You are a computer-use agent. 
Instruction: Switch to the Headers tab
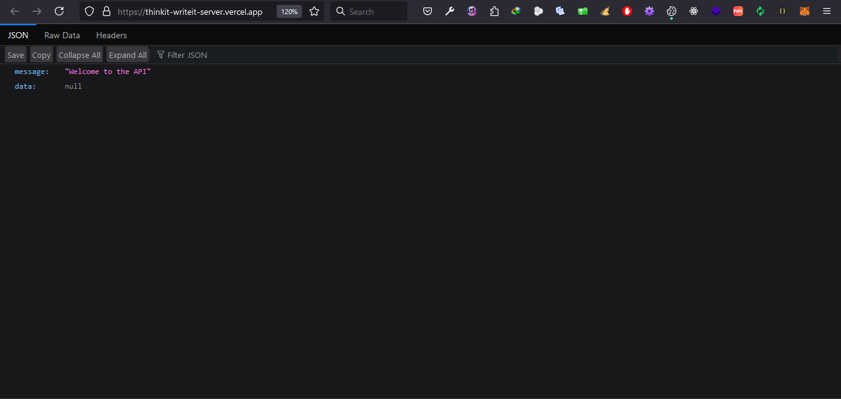[112, 35]
